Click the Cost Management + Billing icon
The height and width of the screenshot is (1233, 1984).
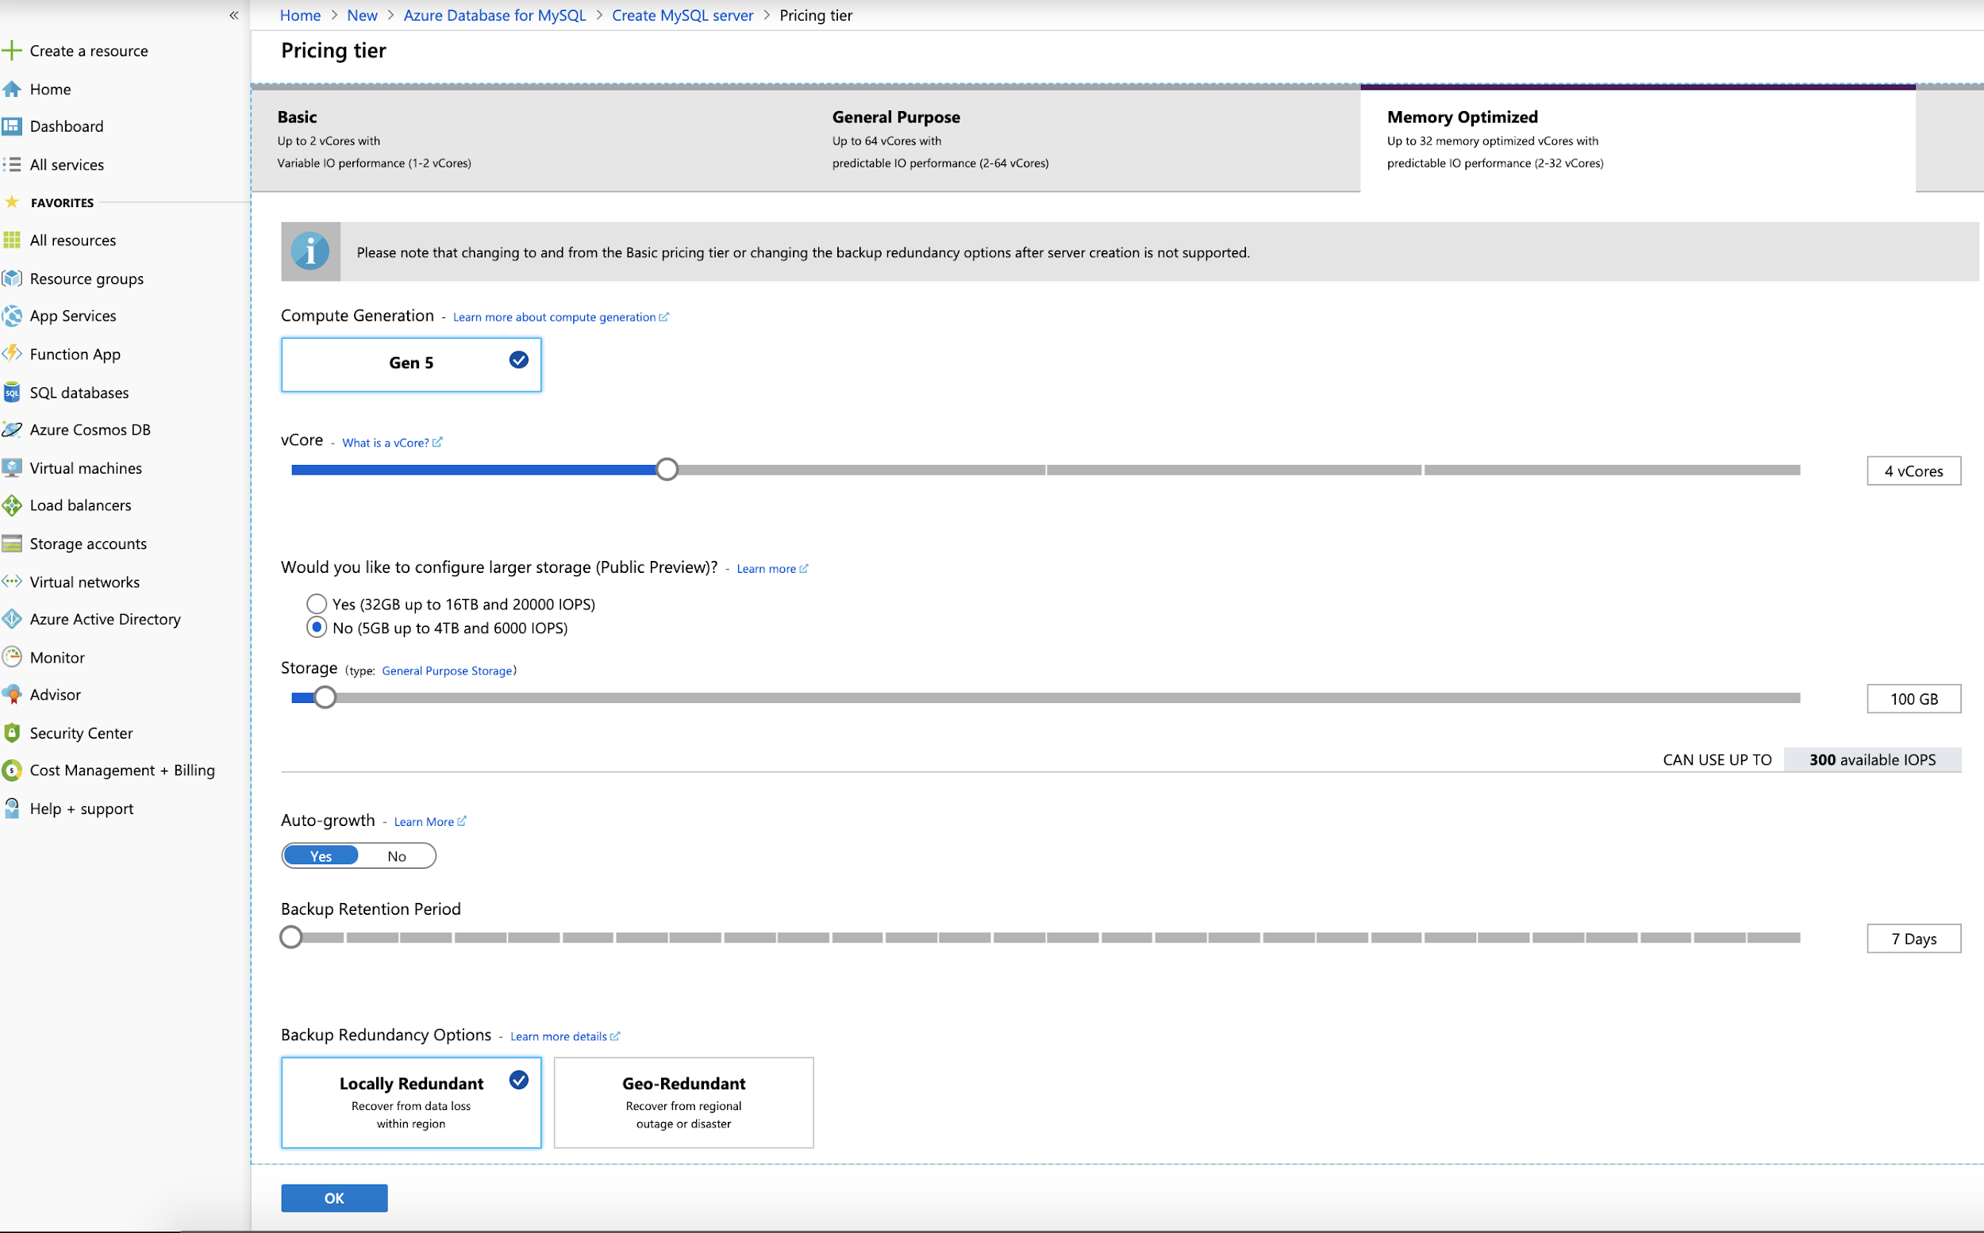(11, 770)
